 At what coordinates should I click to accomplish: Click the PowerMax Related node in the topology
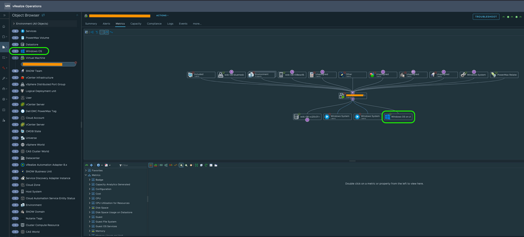pyautogui.click(x=505, y=74)
